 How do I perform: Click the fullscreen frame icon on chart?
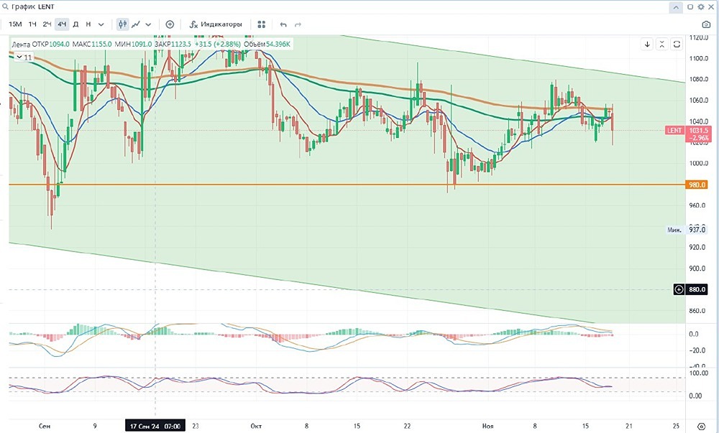tap(677, 44)
